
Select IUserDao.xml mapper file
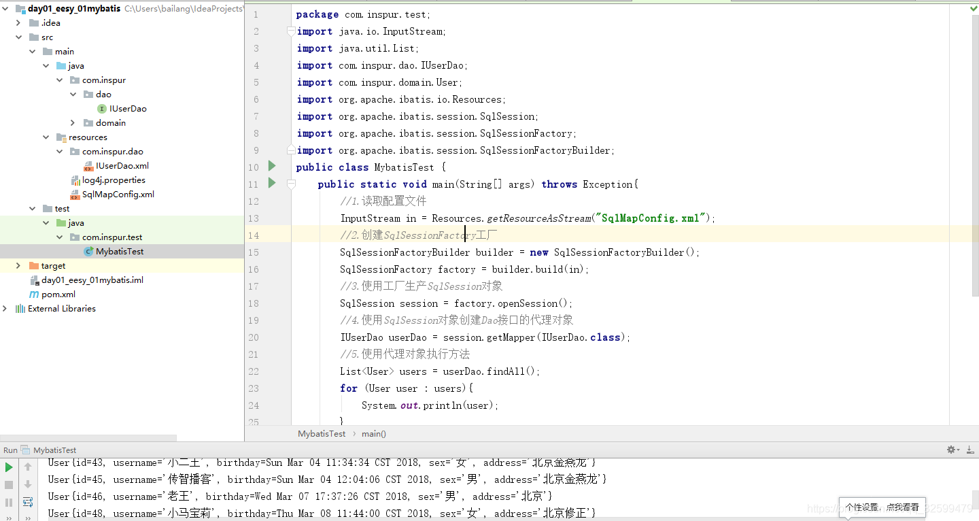tap(116, 166)
